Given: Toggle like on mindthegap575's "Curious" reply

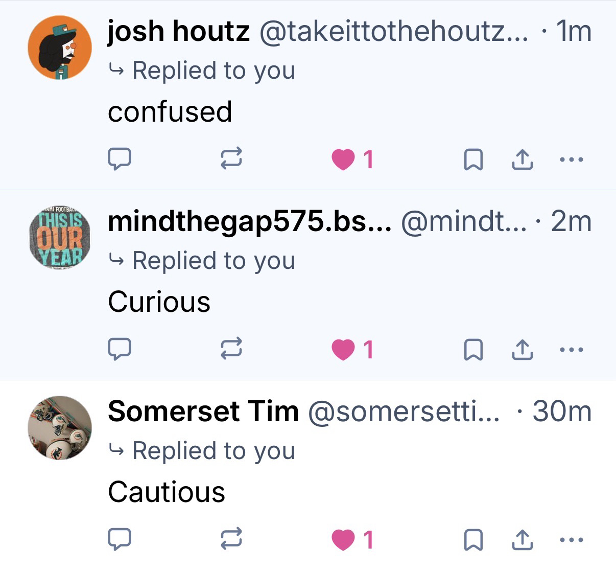Looking at the screenshot, I should [343, 350].
